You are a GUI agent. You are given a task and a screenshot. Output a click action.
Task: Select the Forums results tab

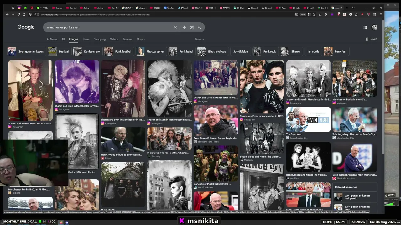(x=128, y=39)
